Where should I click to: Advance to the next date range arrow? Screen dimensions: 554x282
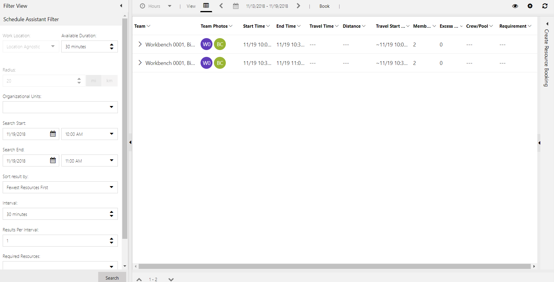coord(298,6)
